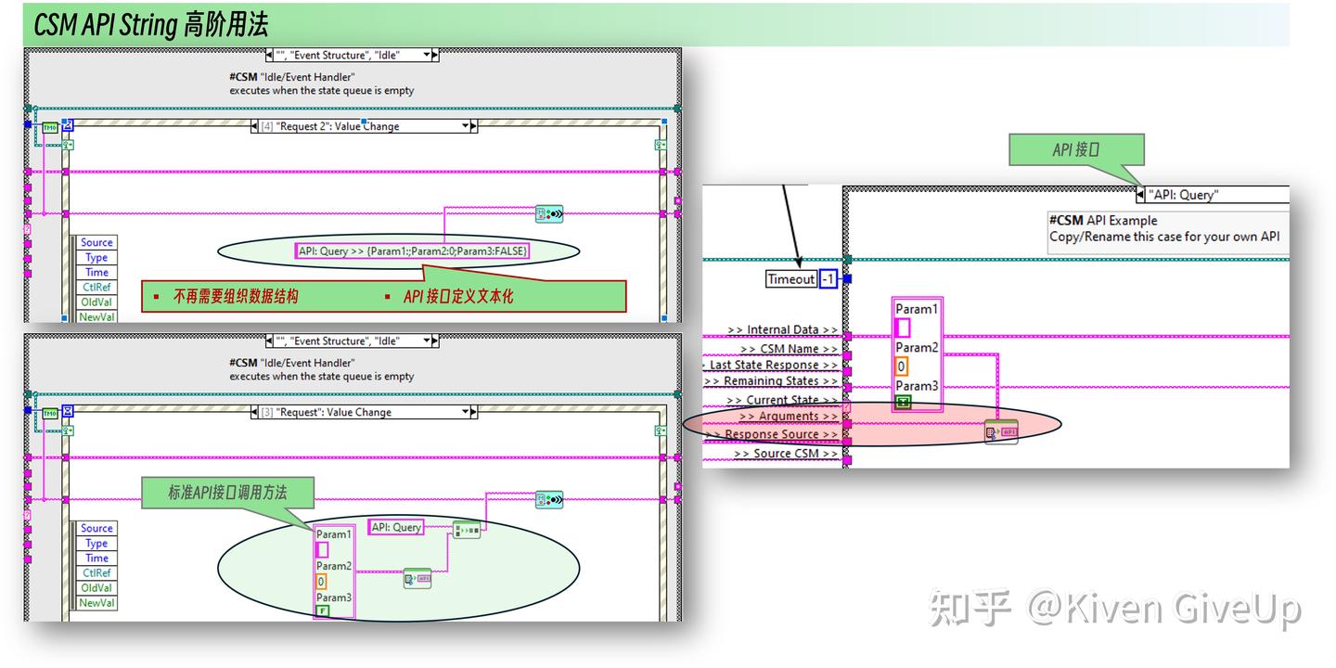Select the Time event data node in the Request 2 diagram
1336x668 pixels.
pos(96,272)
